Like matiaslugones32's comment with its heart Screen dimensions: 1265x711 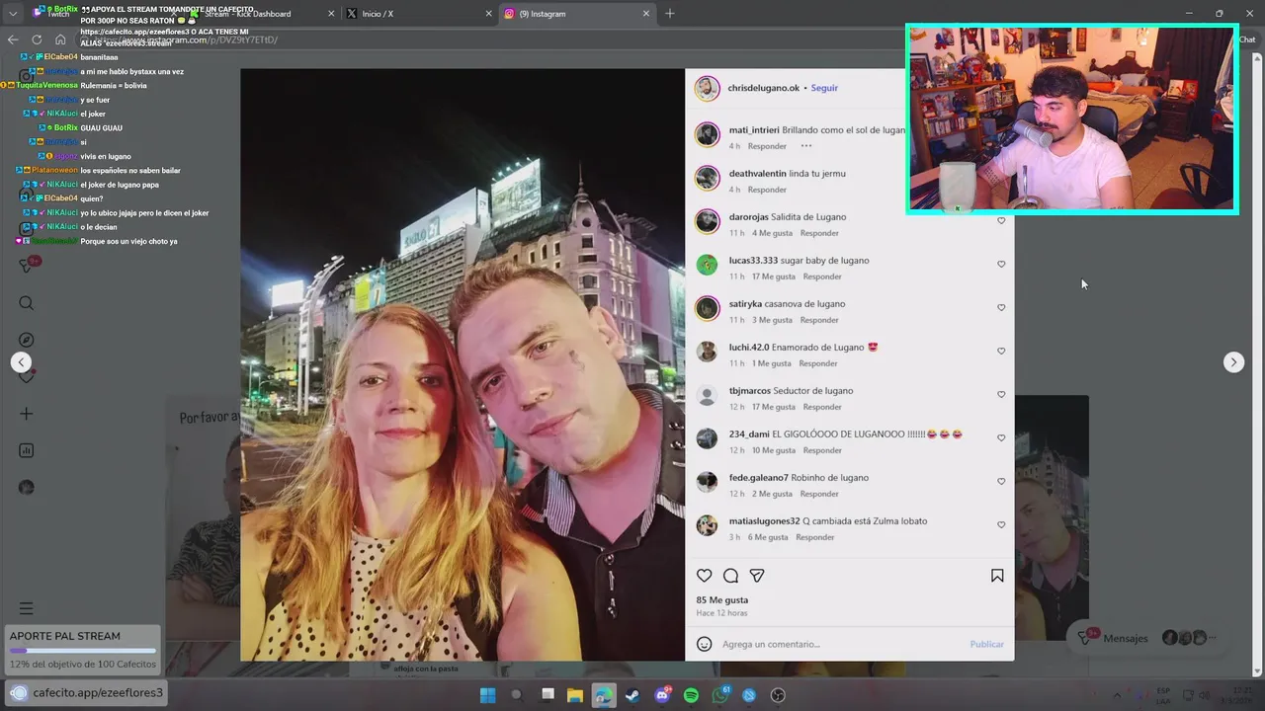[1001, 525]
